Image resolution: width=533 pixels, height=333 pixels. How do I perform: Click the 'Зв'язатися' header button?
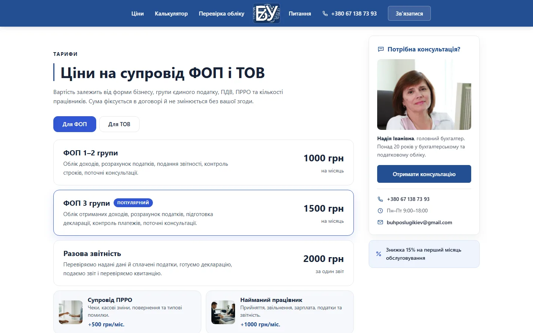click(x=409, y=13)
